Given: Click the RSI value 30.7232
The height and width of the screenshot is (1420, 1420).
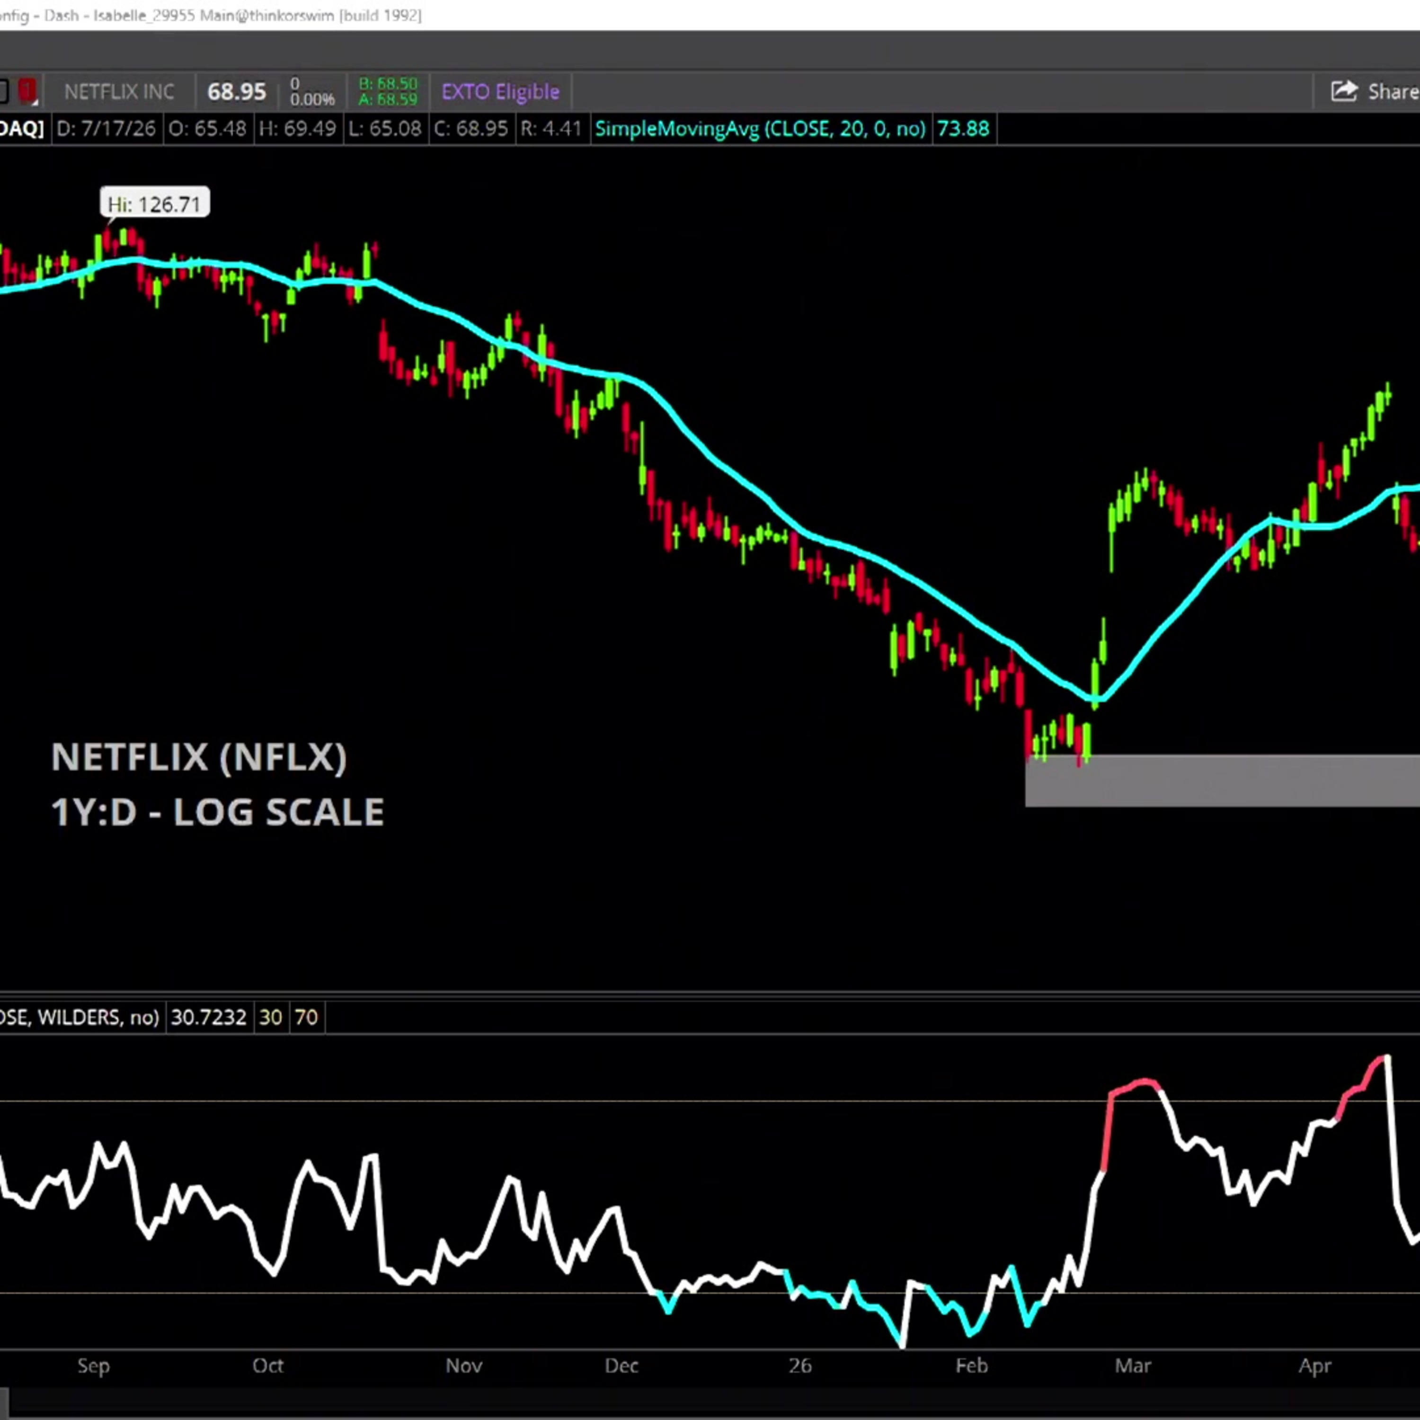Looking at the screenshot, I should 209,1017.
